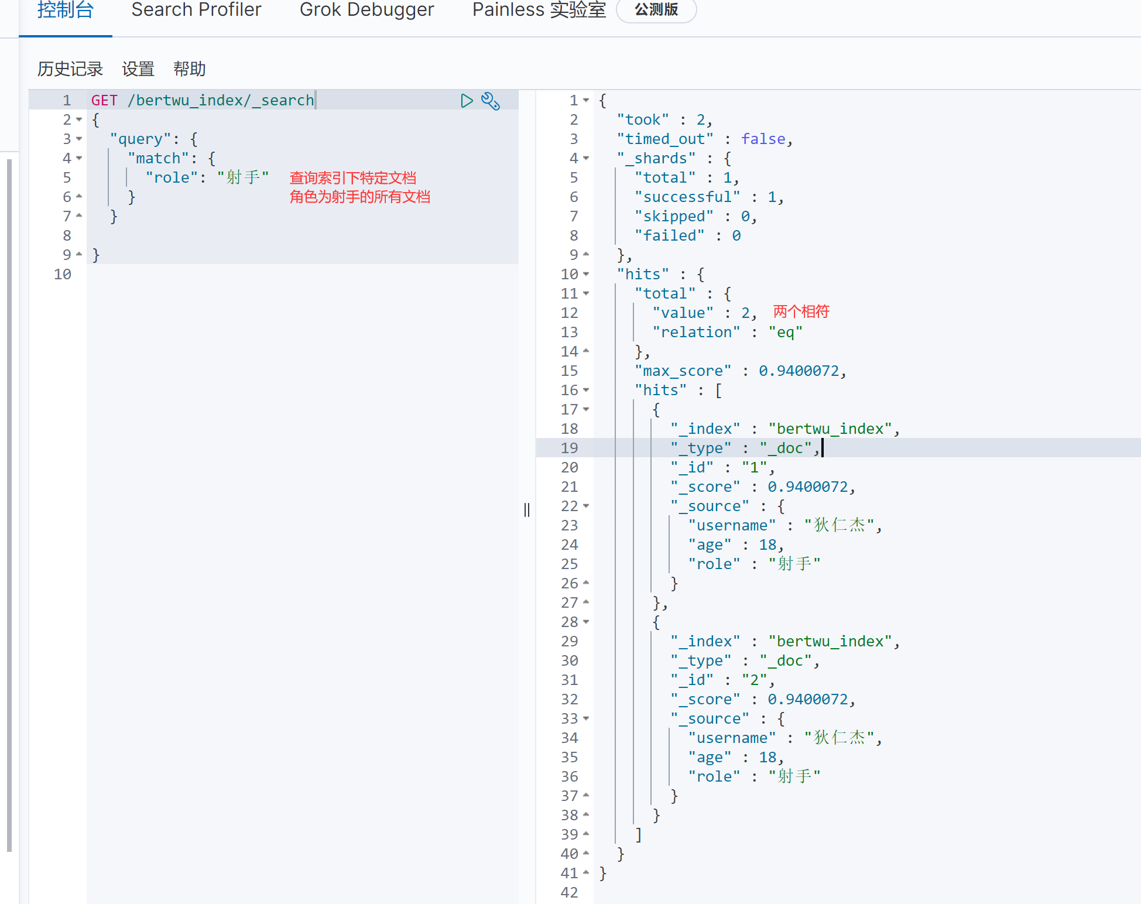Click "_score" at response line 32
Screen dimensions: 1141x904
pos(705,700)
